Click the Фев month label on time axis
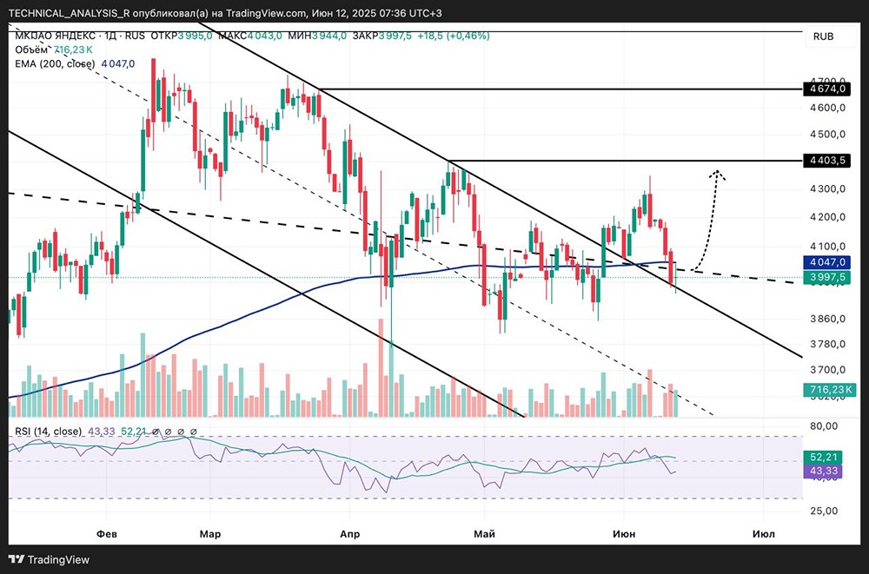The height and width of the screenshot is (574, 869). pyautogui.click(x=106, y=534)
